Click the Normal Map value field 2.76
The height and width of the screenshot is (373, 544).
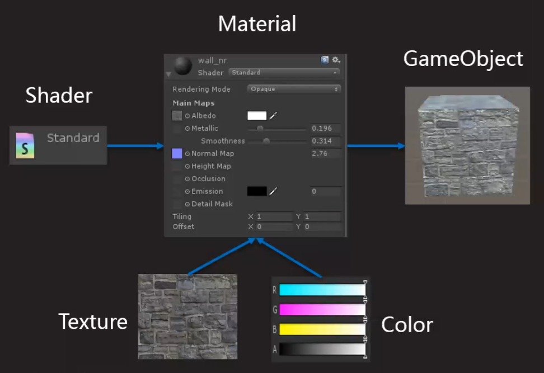325,153
